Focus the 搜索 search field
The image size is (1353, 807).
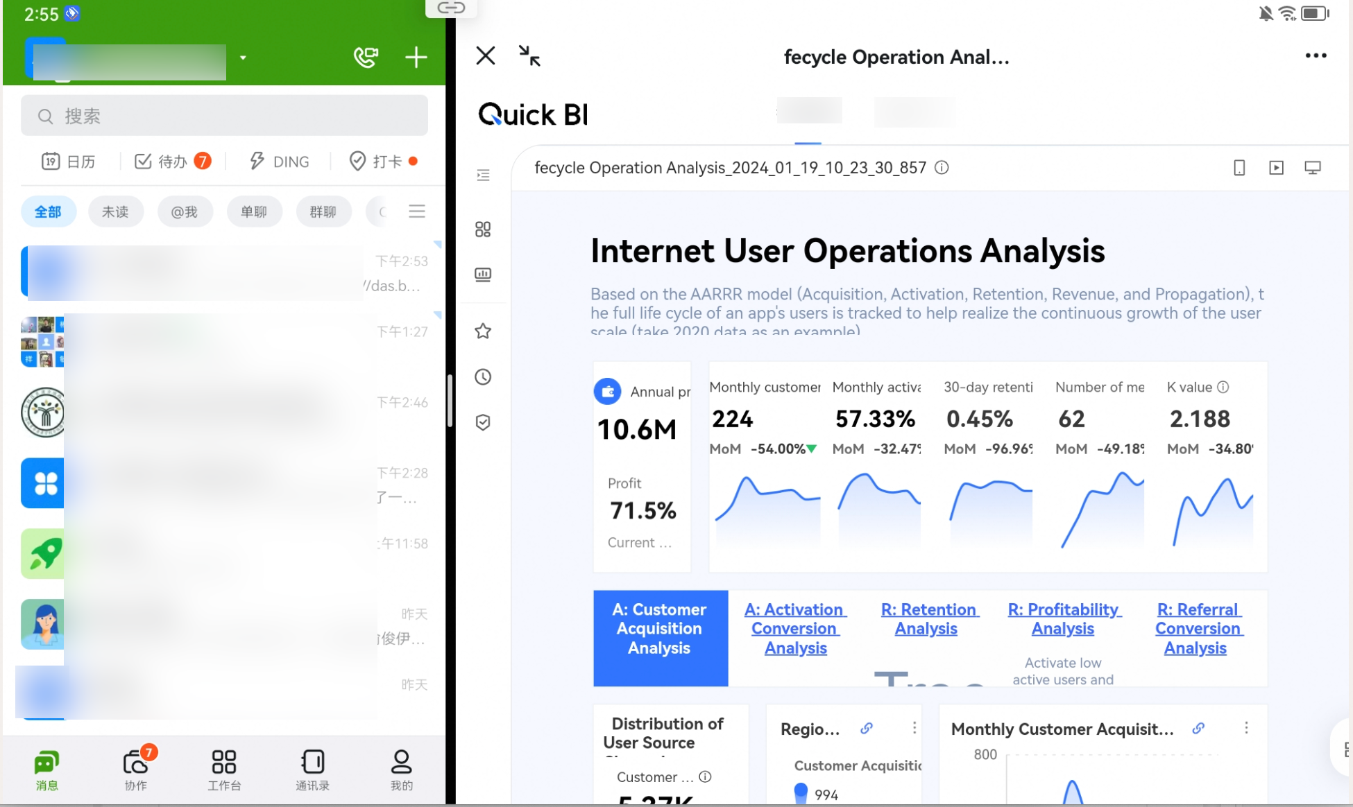tap(224, 116)
